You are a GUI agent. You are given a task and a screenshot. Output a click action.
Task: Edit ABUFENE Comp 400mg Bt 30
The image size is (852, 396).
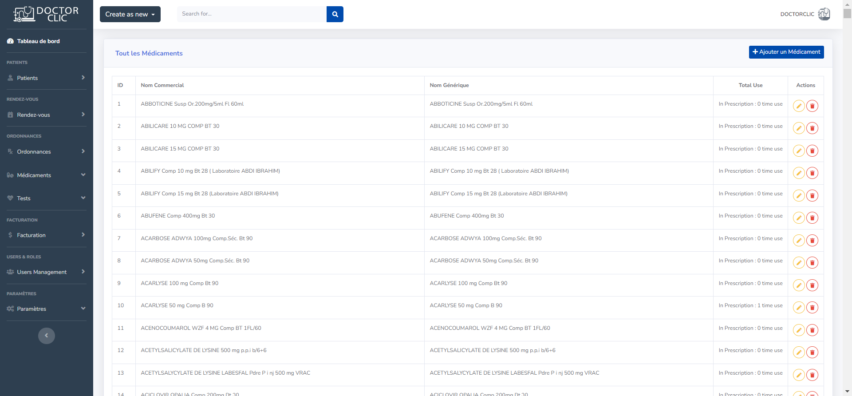point(799,218)
